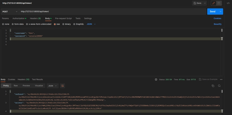This screenshot has height=115, width=232.
Task: Switch to edit mode pencil icon
Action: pos(213,3)
